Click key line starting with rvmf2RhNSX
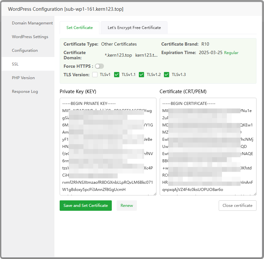This screenshot has height=259, width=264. tap(108, 182)
